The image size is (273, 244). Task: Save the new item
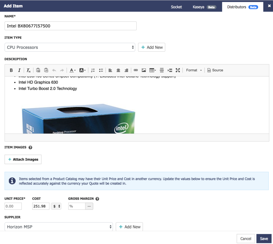[x=264, y=239]
